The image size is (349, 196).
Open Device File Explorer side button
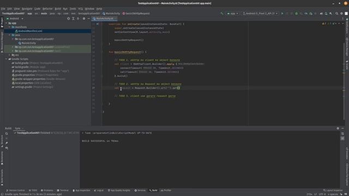pos(347,175)
